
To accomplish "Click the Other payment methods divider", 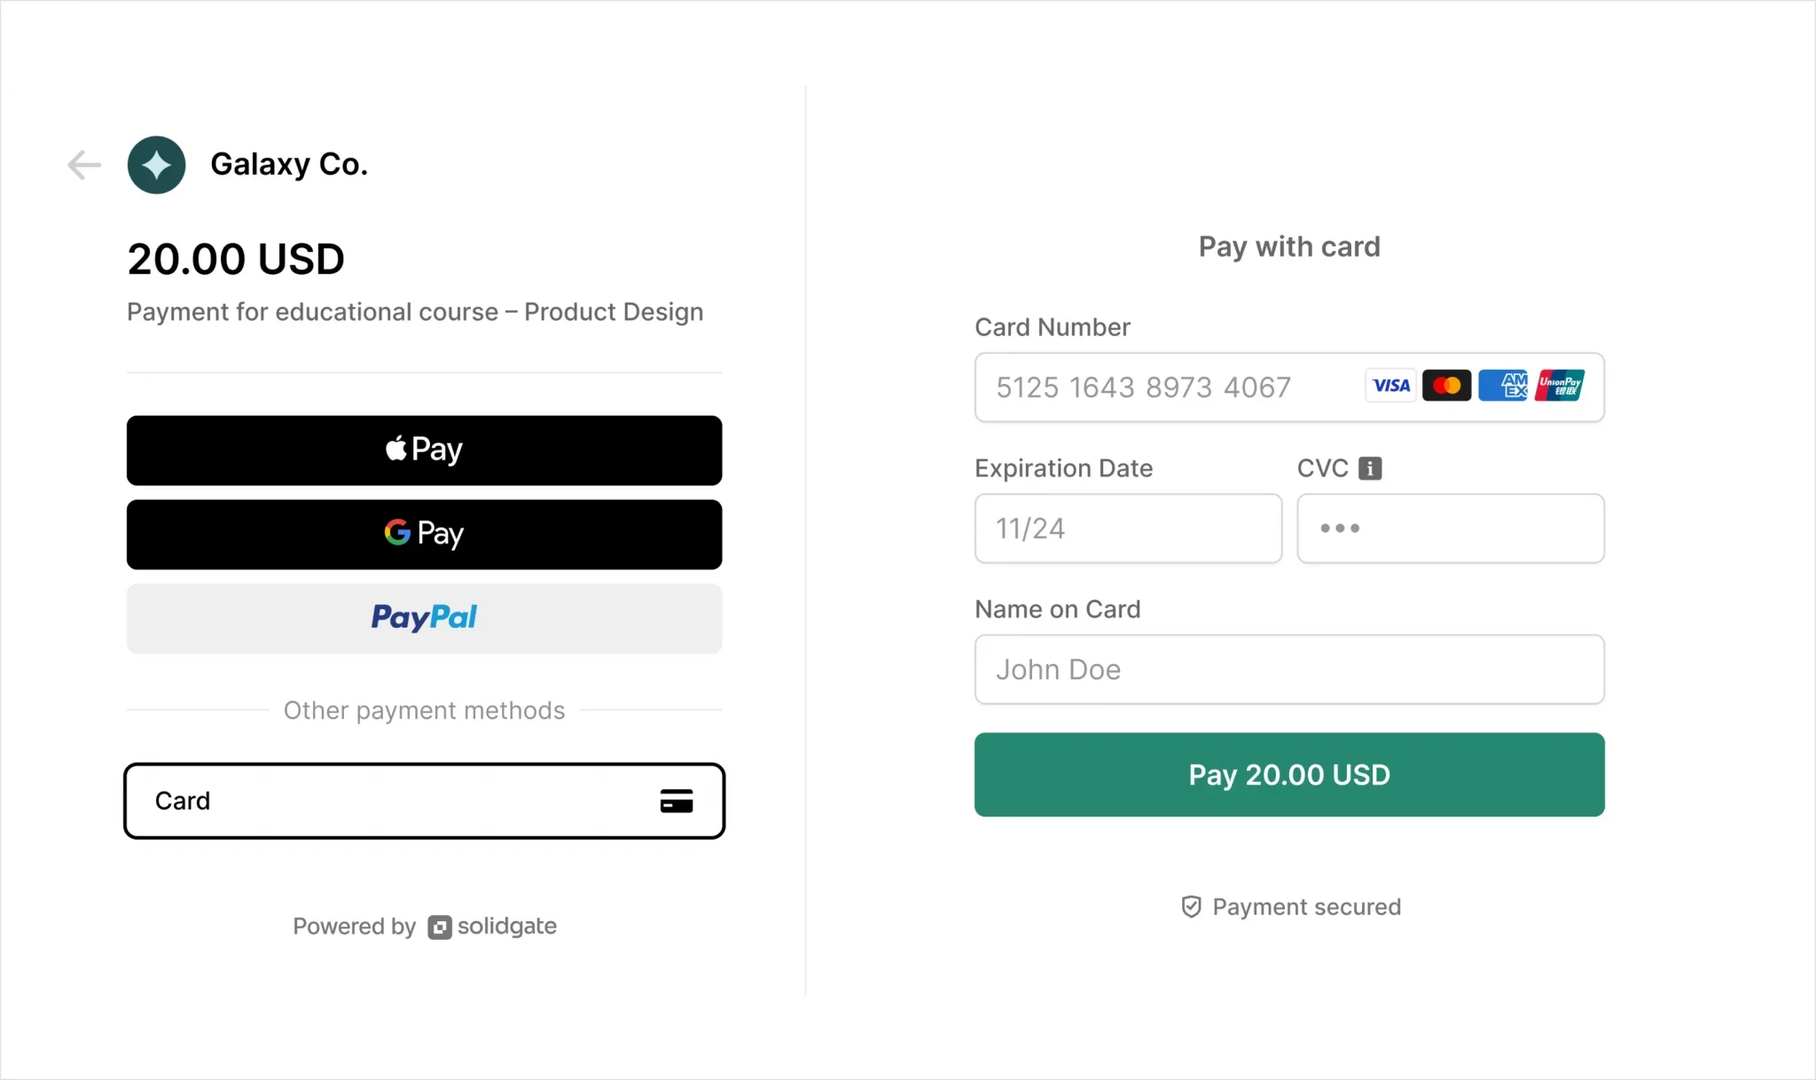I will tap(424, 710).
